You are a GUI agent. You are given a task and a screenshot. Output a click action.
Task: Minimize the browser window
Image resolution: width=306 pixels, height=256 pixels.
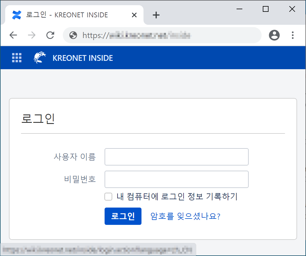(239, 9)
